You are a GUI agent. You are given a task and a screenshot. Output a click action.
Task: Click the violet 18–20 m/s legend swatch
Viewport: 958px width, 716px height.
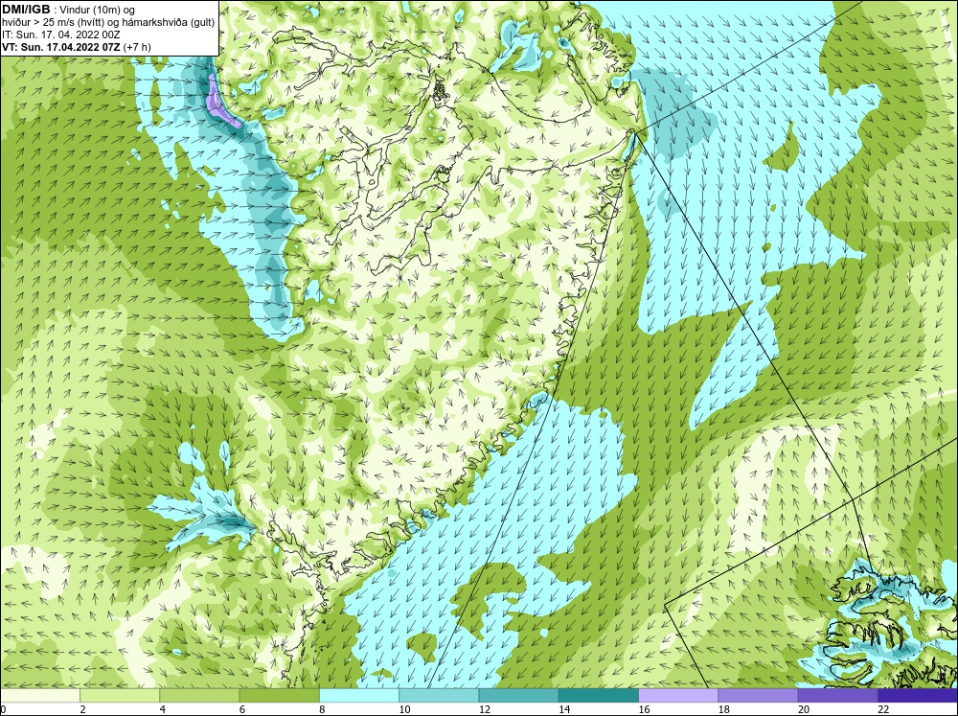[x=758, y=695]
